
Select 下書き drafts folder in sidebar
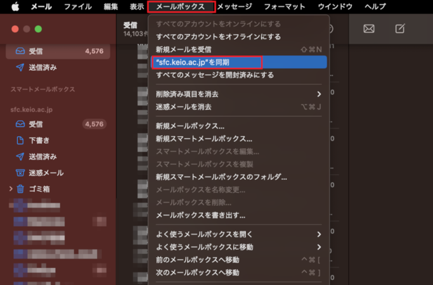[39, 140]
